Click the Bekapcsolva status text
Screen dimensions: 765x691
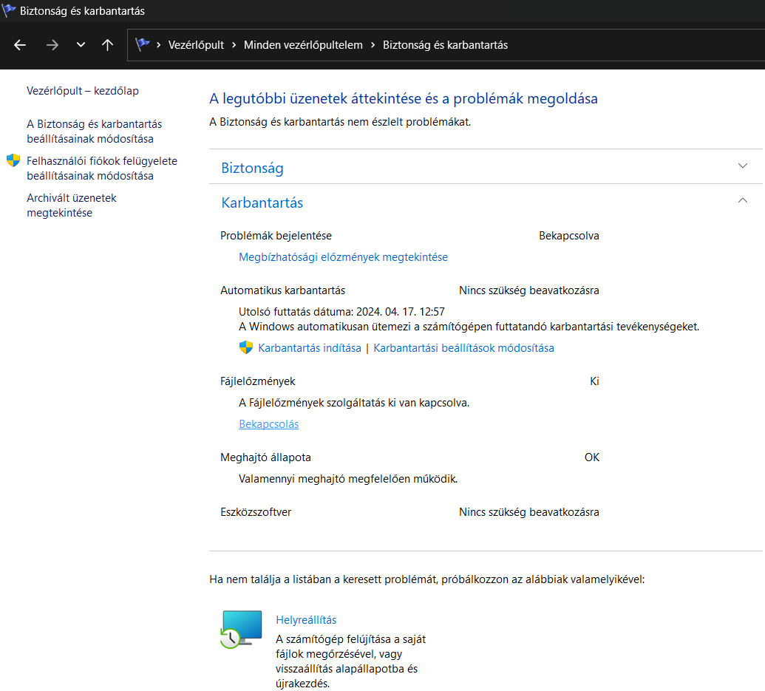pos(569,236)
